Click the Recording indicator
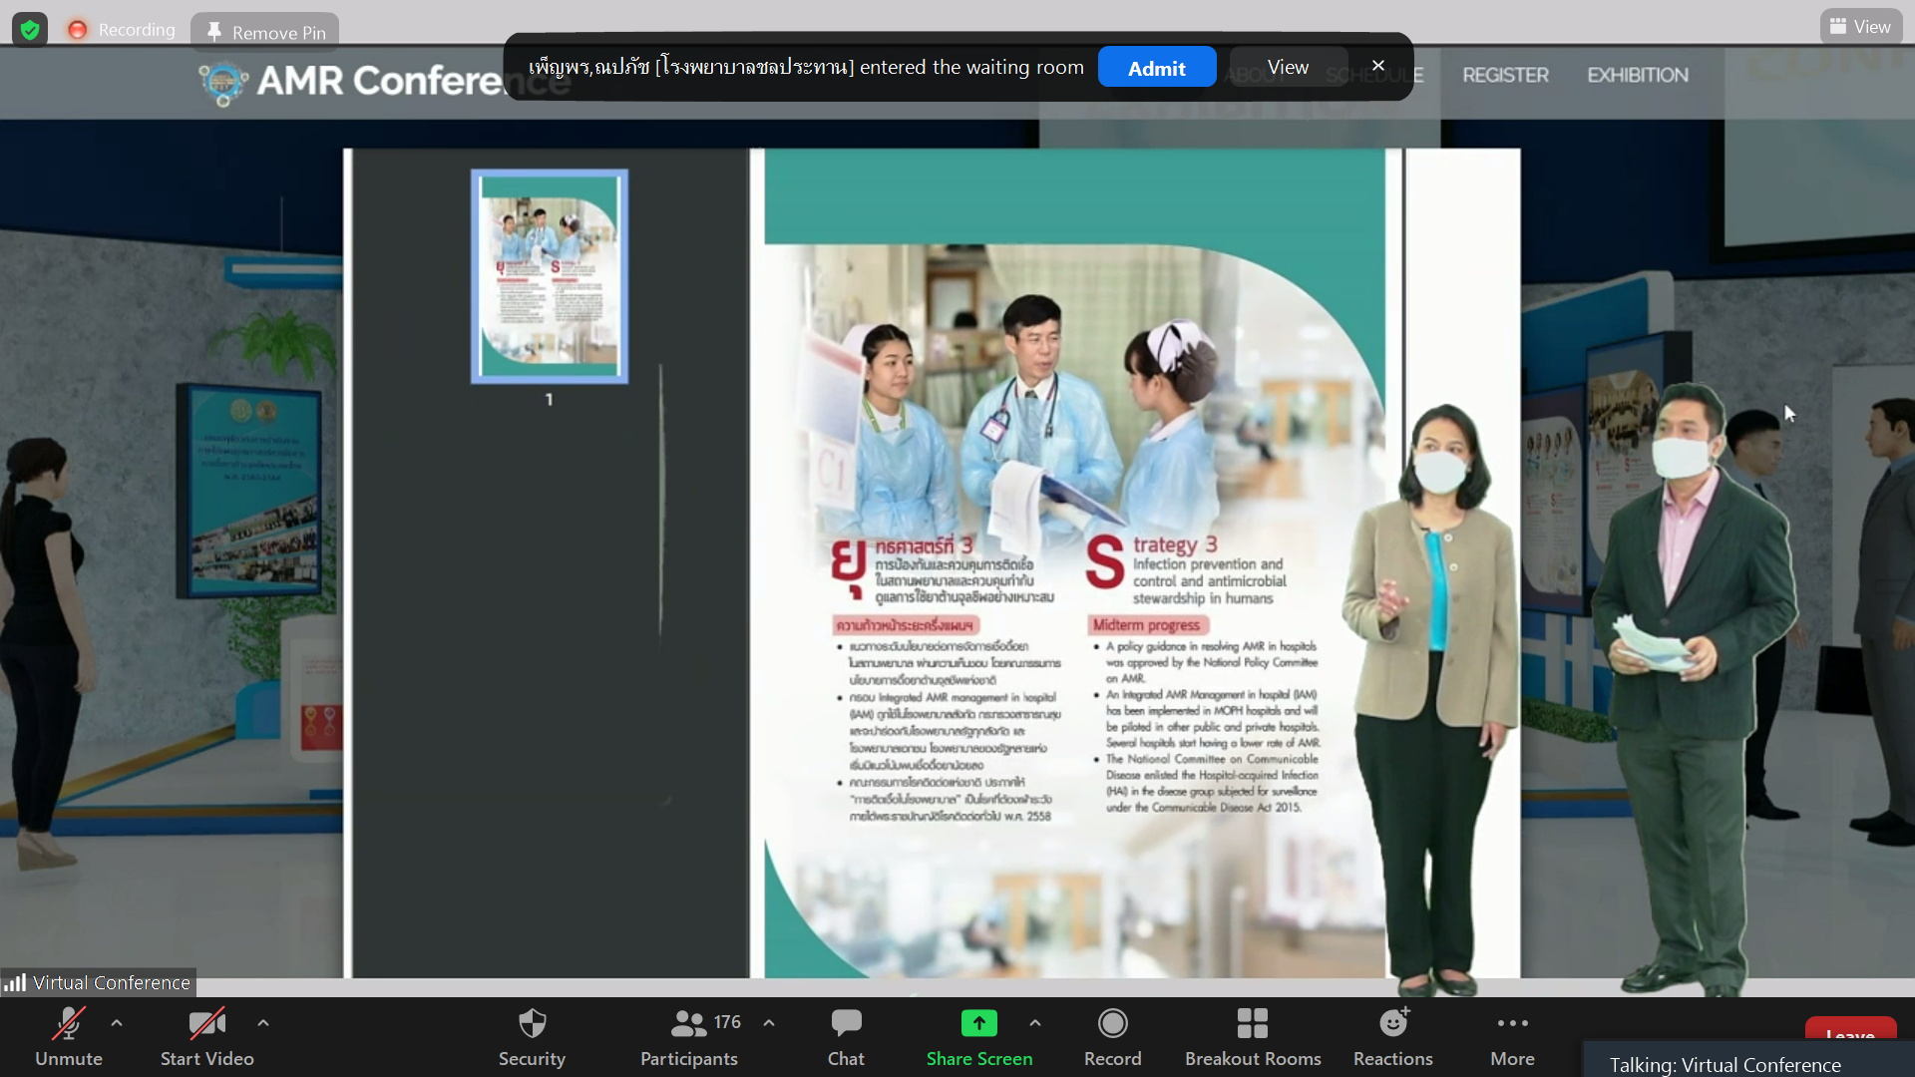Screen dimensions: 1915x1077 (122, 30)
